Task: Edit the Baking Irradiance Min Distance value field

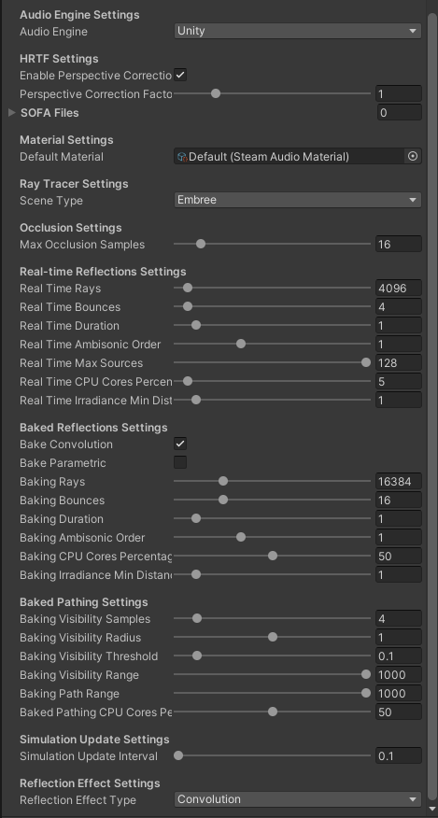Action: pos(399,575)
